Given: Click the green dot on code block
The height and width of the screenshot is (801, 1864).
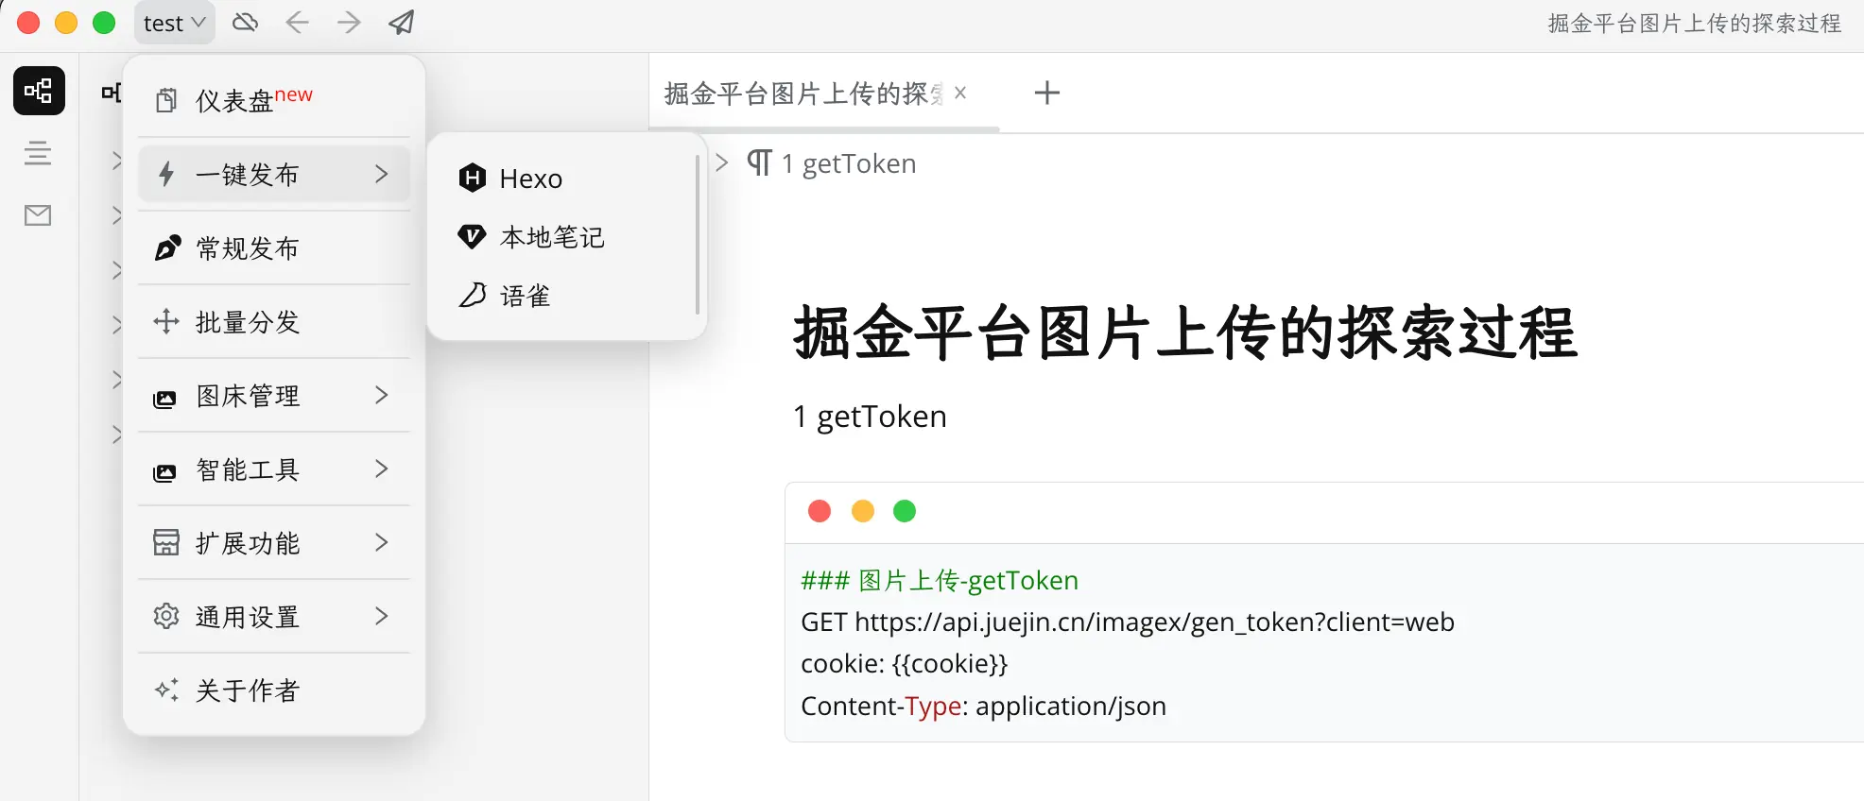Looking at the screenshot, I should coord(905,511).
